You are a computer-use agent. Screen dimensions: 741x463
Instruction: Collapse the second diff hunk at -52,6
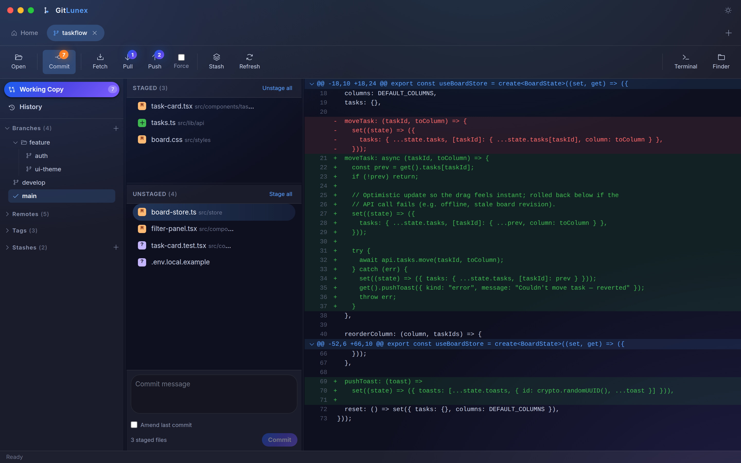pos(312,344)
